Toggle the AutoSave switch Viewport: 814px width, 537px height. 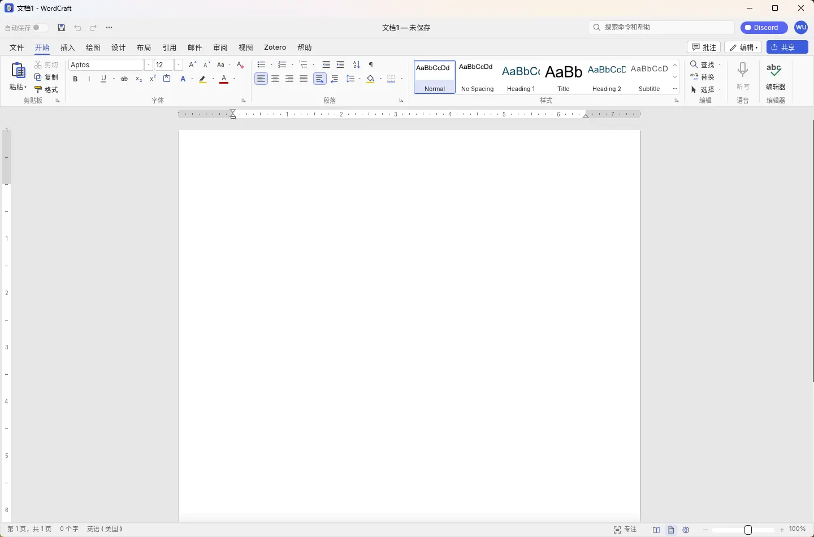point(40,28)
